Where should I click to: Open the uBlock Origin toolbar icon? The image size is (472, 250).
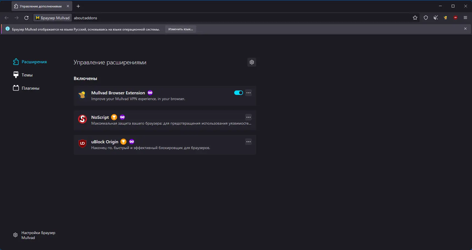456,18
